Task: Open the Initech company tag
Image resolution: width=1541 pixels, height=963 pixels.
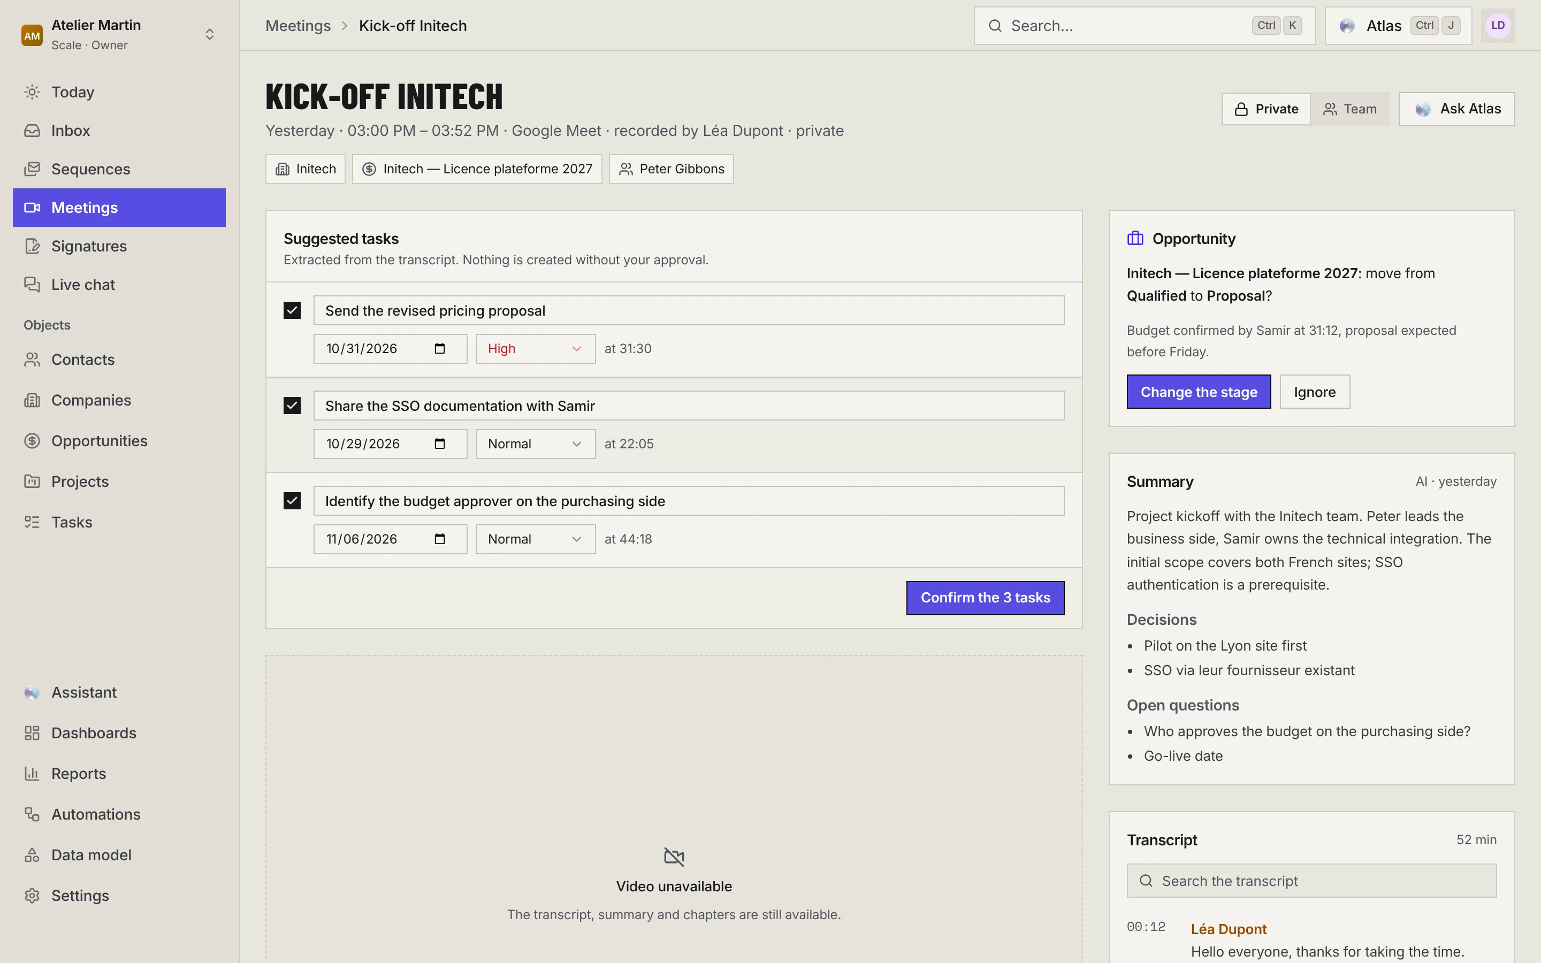Action: click(305, 169)
